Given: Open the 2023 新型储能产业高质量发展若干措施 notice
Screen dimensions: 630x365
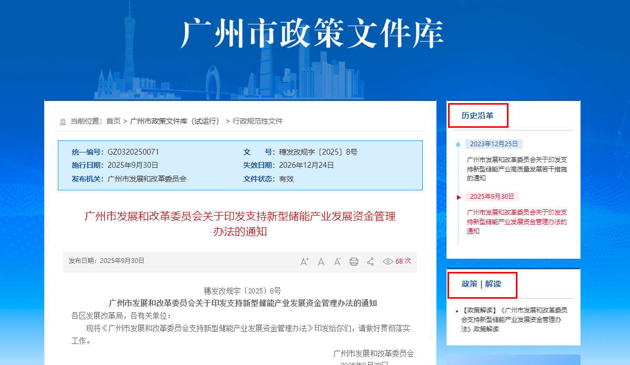Looking at the screenshot, I should click(x=516, y=169).
